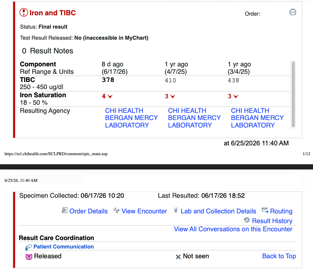Select the Iron and TIBC heading

click(x=53, y=13)
